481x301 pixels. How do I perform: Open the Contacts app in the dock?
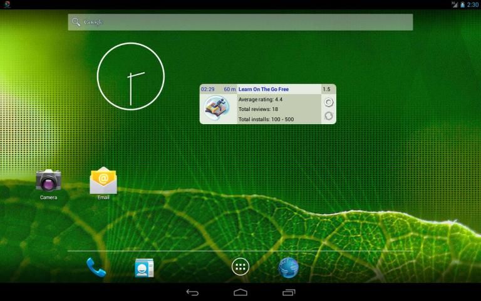144,267
